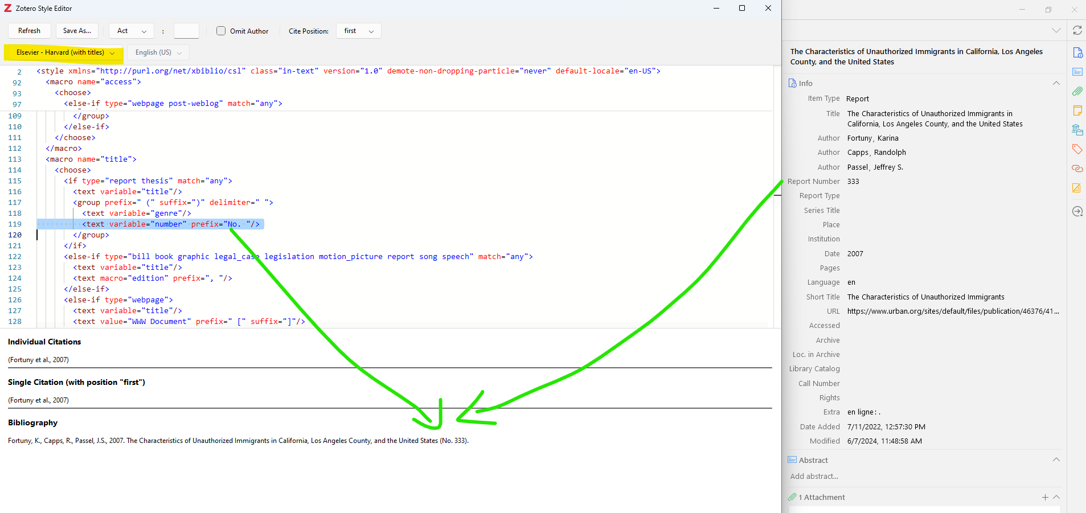Open the Info pane icon in Zotero side nav
This screenshot has height=513, width=1086.
1077,52
